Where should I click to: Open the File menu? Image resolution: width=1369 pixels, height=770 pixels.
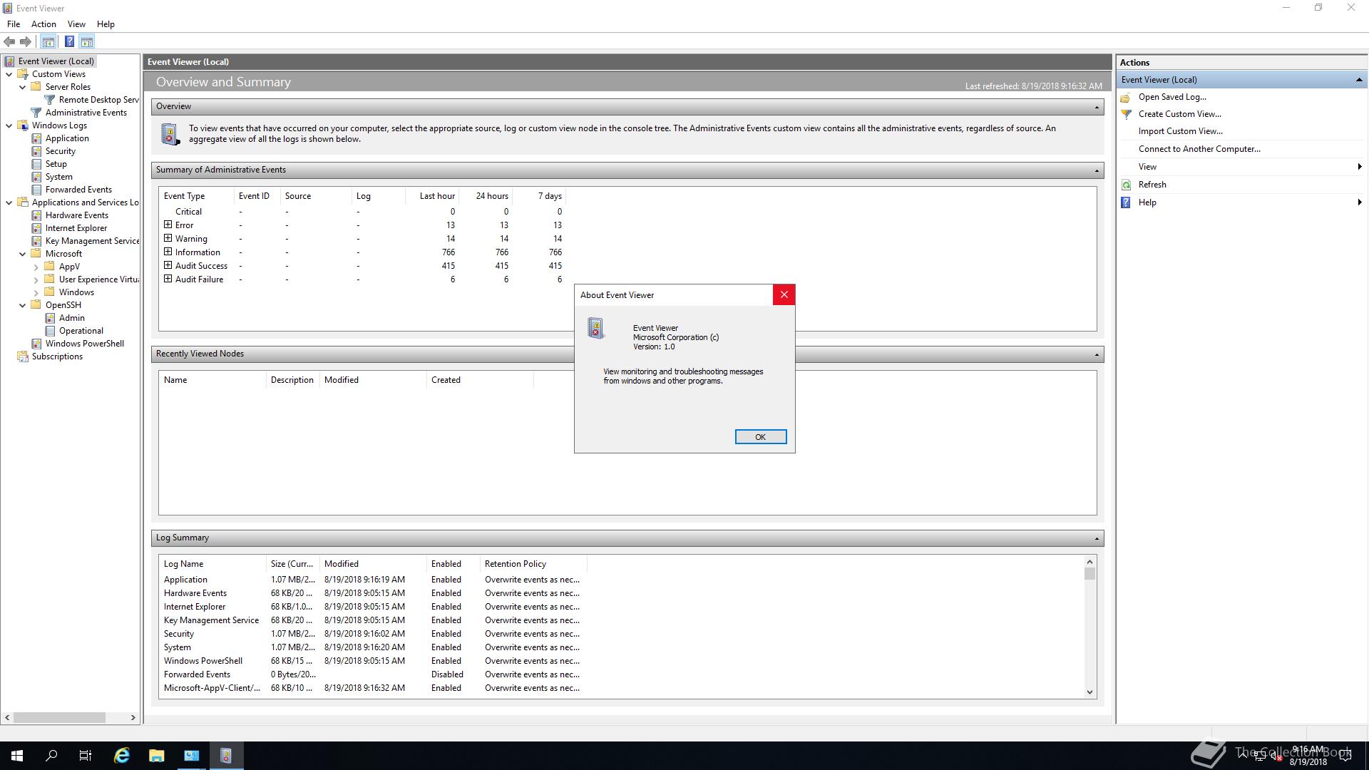pos(14,24)
